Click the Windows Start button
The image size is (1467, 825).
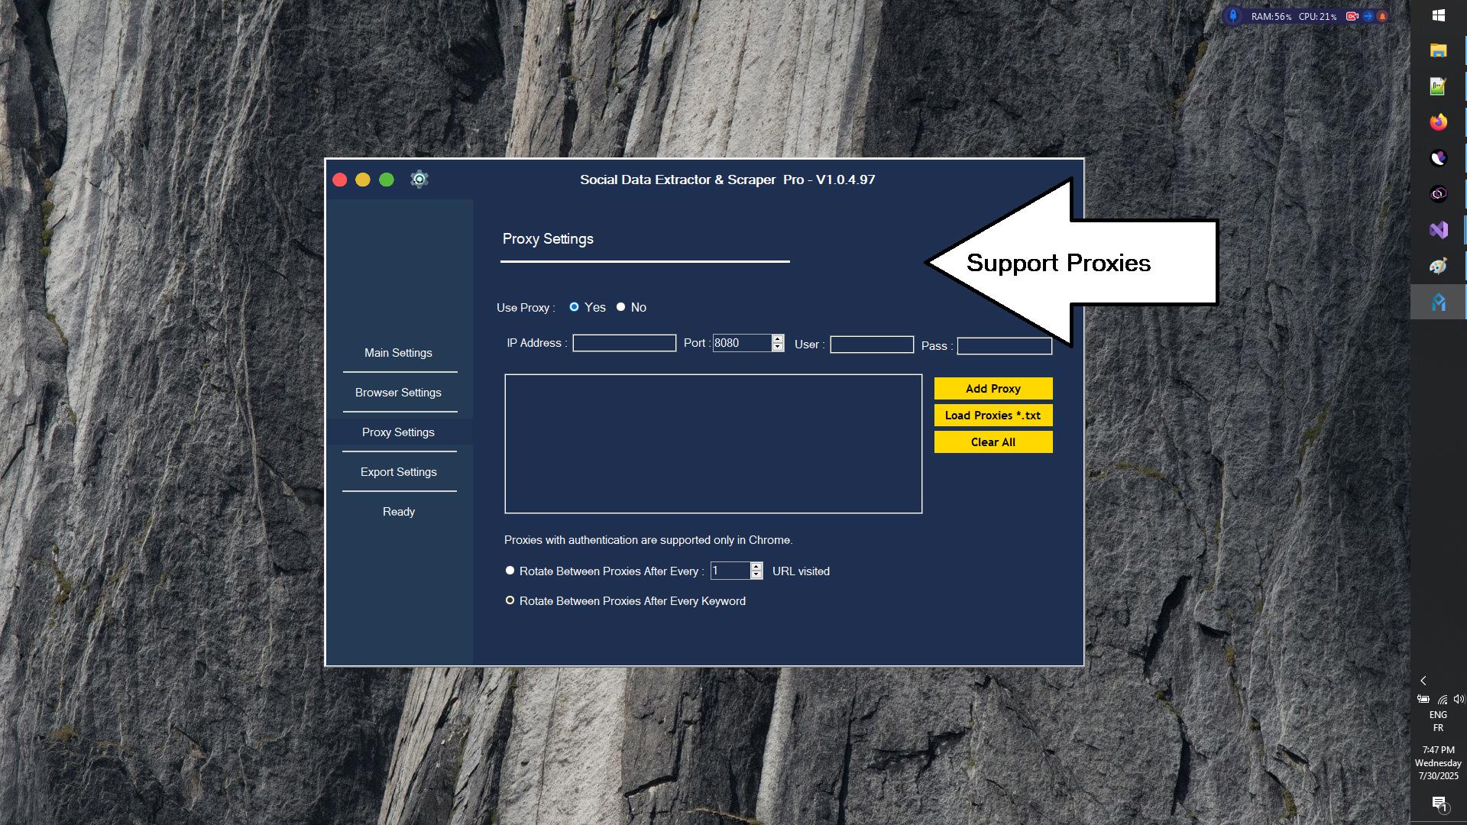click(1438, 15)
